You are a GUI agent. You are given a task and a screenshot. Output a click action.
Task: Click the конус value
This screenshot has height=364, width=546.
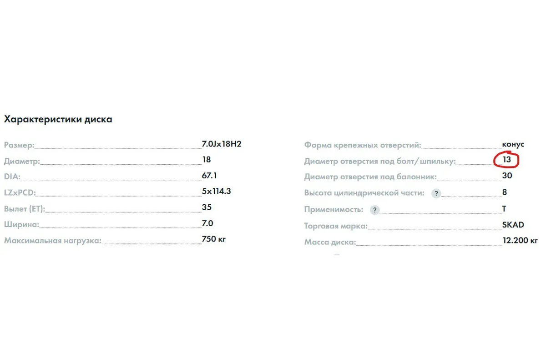pos(513,144)
